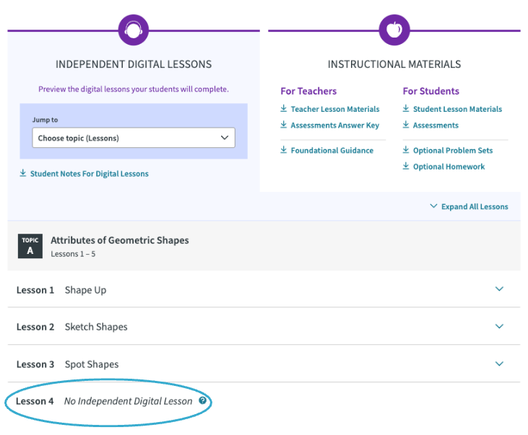Select the Lesson 4 row
The image size is (528, 435).
click(x=264, y=401)
